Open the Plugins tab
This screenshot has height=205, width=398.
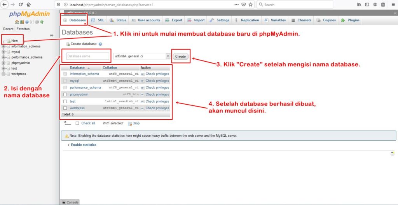351,20
